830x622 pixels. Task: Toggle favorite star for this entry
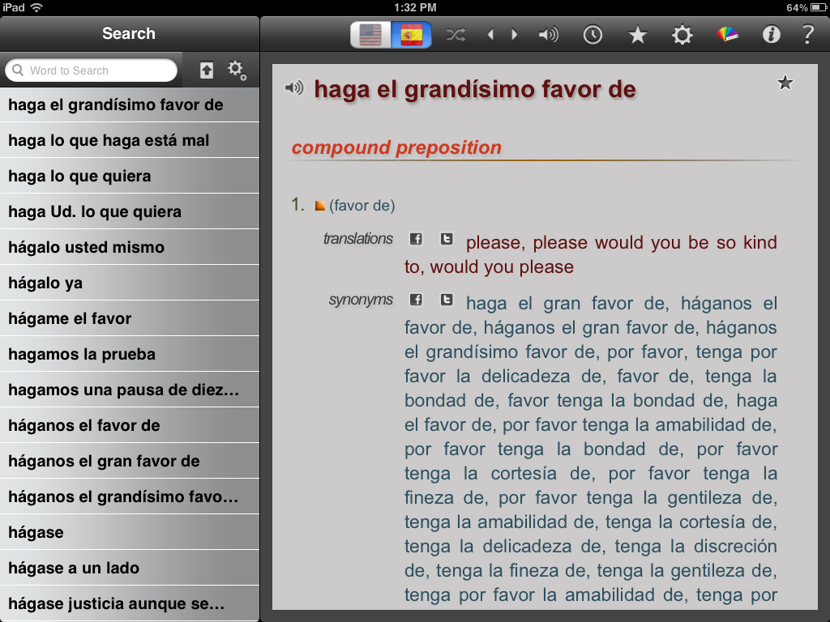click(785, 83)
